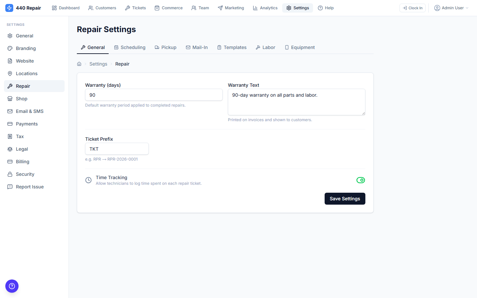
Task: Click inside the Ticket Prefix input field
Action: click(117, 149)
